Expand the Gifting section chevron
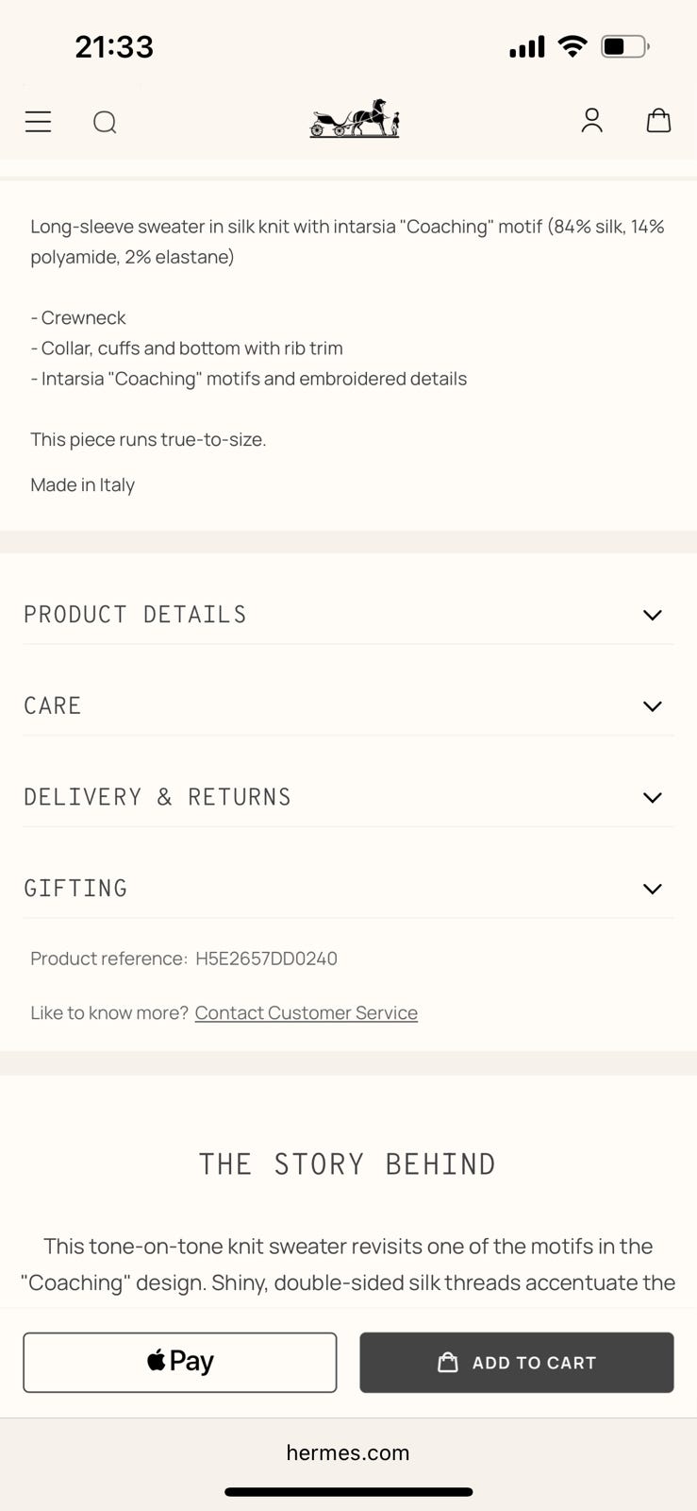Image resolution: width=697 pixels, height=1511 pixels. [x=652, y=889]
